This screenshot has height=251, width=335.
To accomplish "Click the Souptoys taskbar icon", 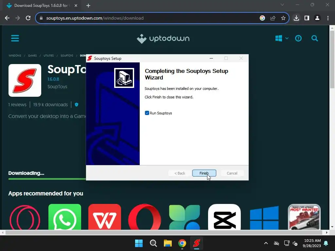I will point(197,243).
